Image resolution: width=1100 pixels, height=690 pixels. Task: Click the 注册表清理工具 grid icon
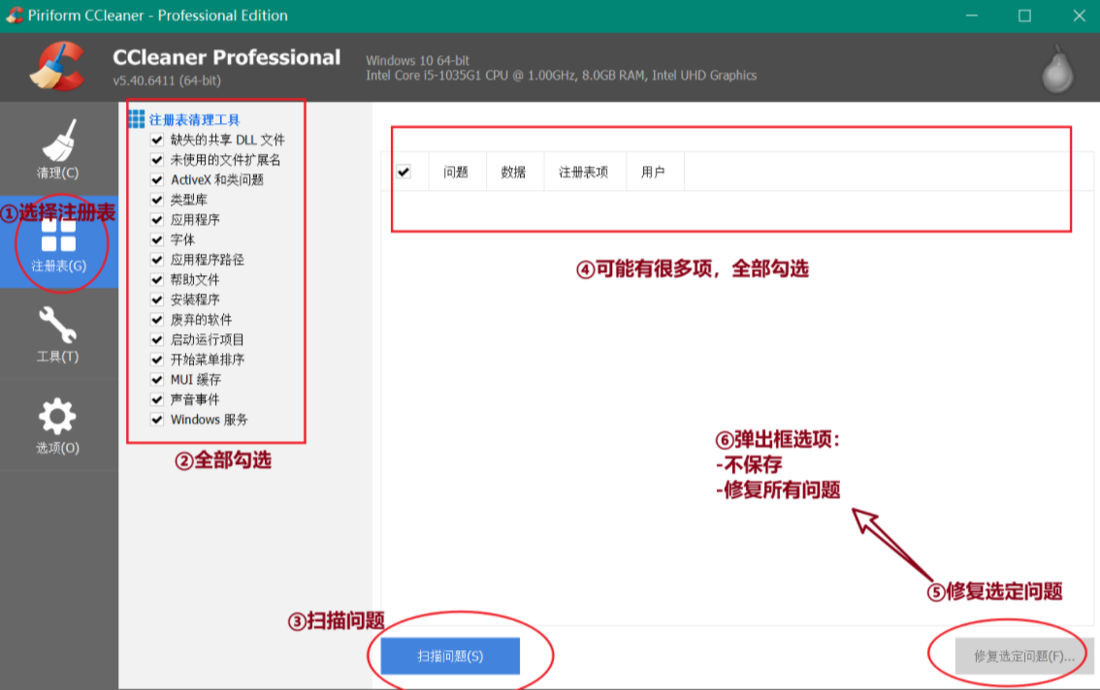click(x=136, y=119)
